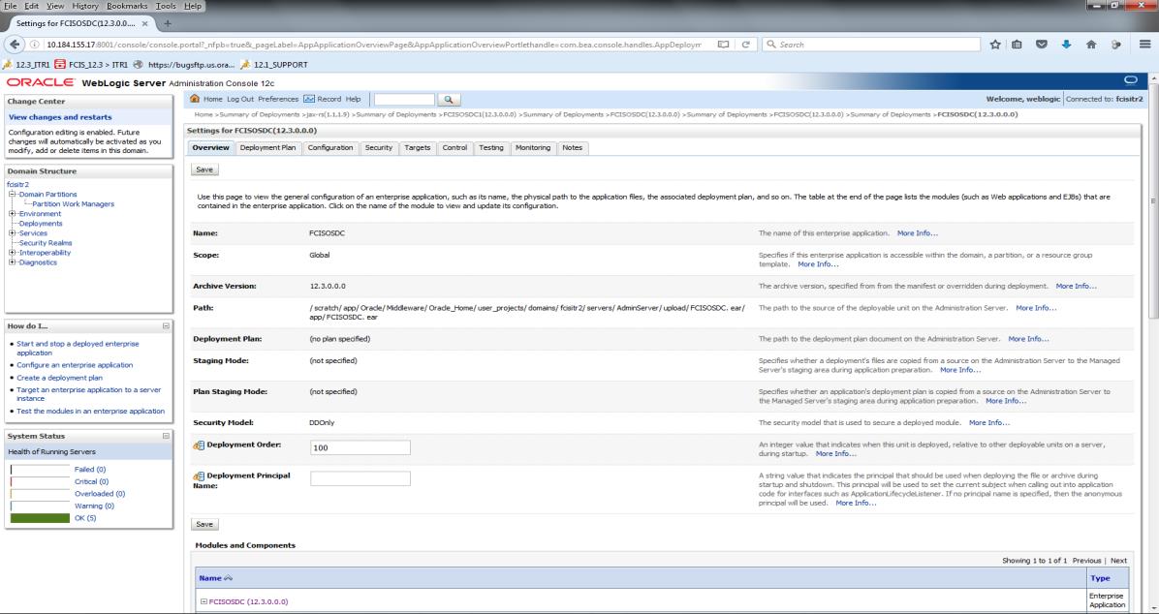This screenshot has width=1159, height=614.
Task: Open the Deployments tree item
Action: pos(41,223)
